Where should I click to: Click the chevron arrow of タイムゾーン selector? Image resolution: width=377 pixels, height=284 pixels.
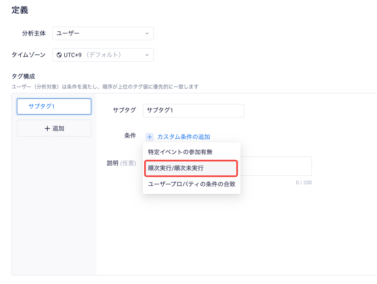click(147, 55)
